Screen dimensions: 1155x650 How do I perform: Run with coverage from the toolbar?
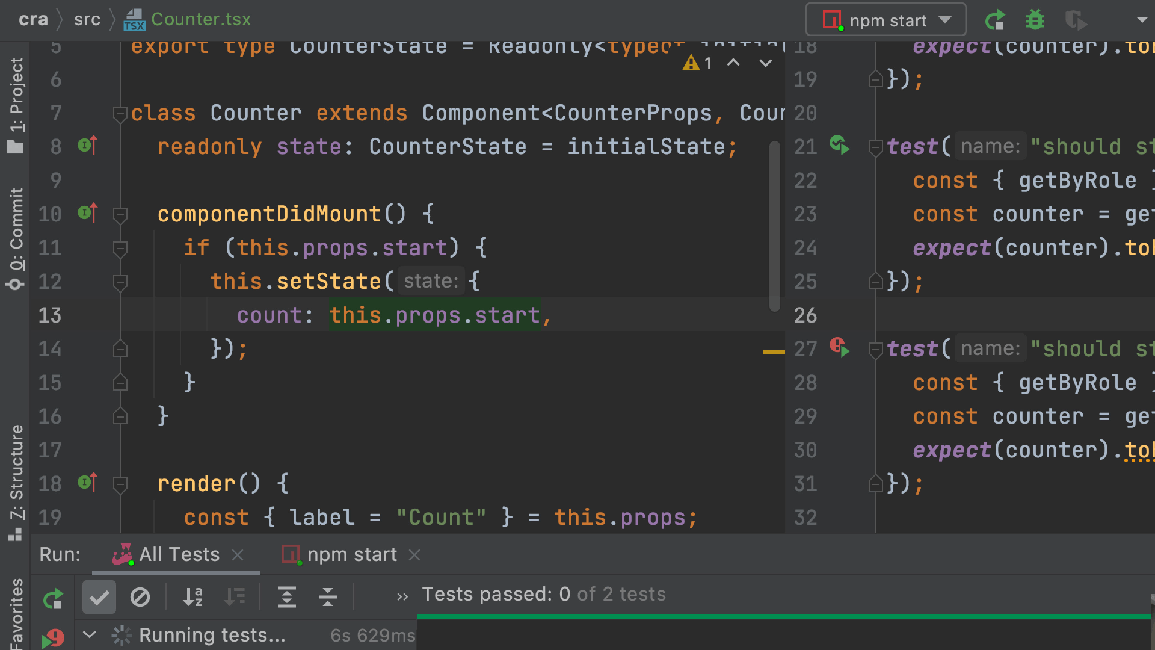coord(1076,20)
